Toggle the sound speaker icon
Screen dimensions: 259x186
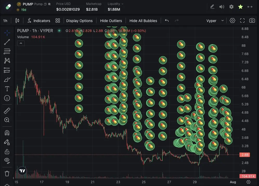click(222, 7)
